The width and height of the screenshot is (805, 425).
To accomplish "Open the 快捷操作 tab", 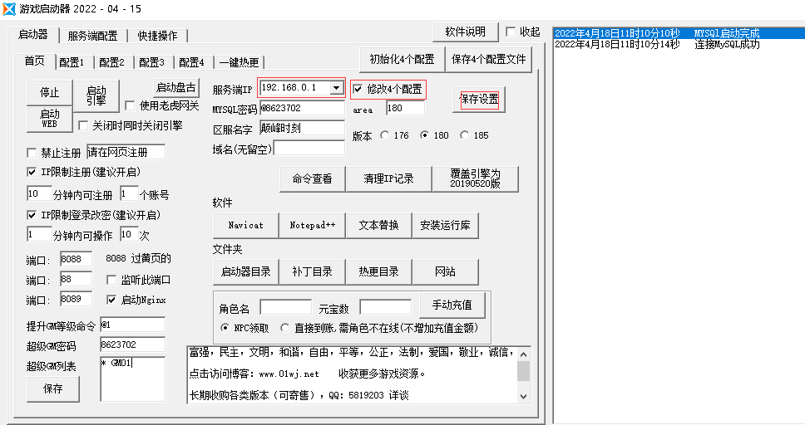I will (157, 36).
